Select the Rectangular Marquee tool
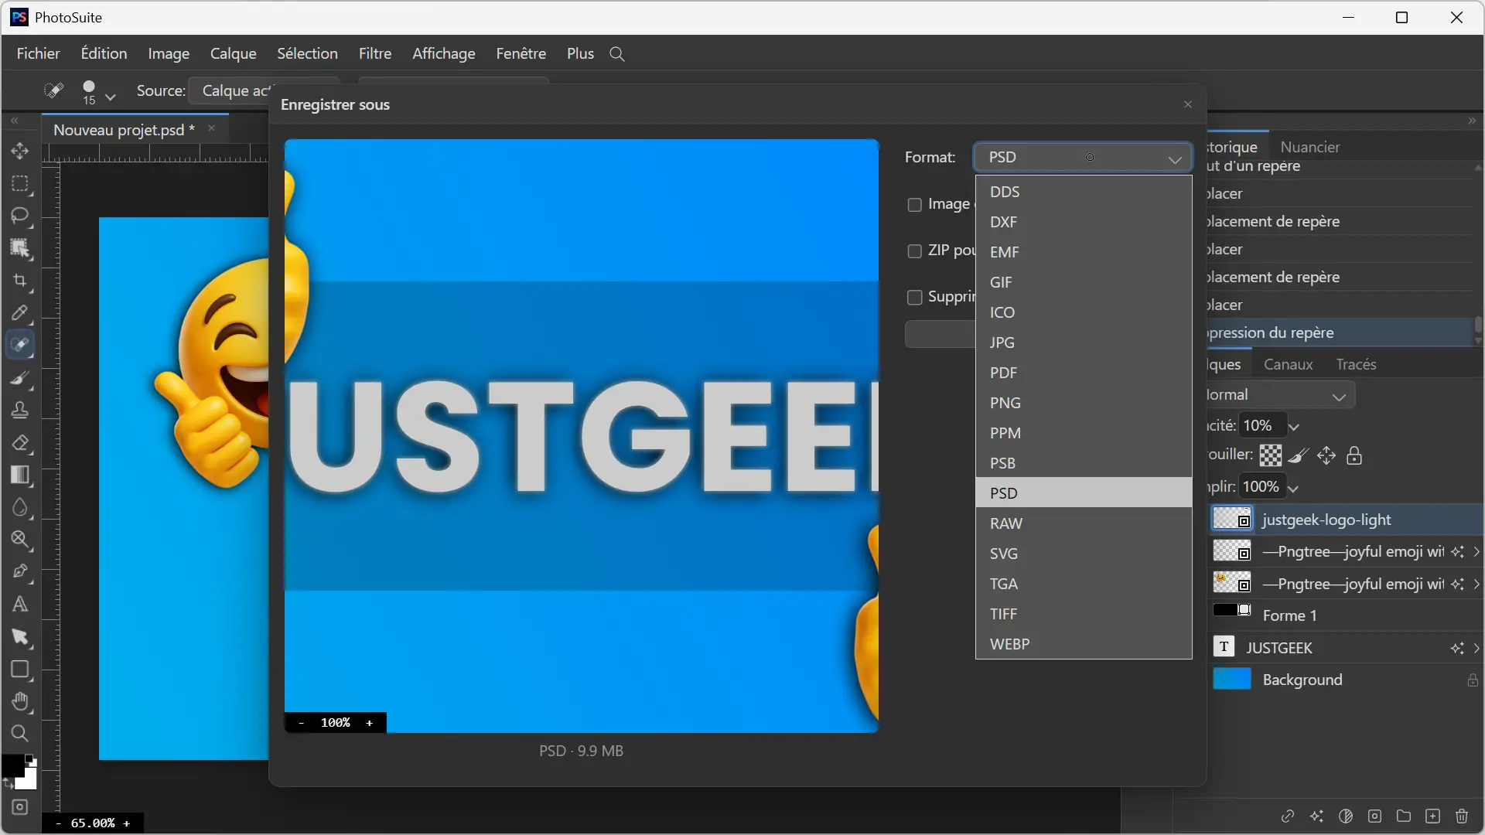The width and height of the screenshot is (1485, 835). (x=20, y=184)
